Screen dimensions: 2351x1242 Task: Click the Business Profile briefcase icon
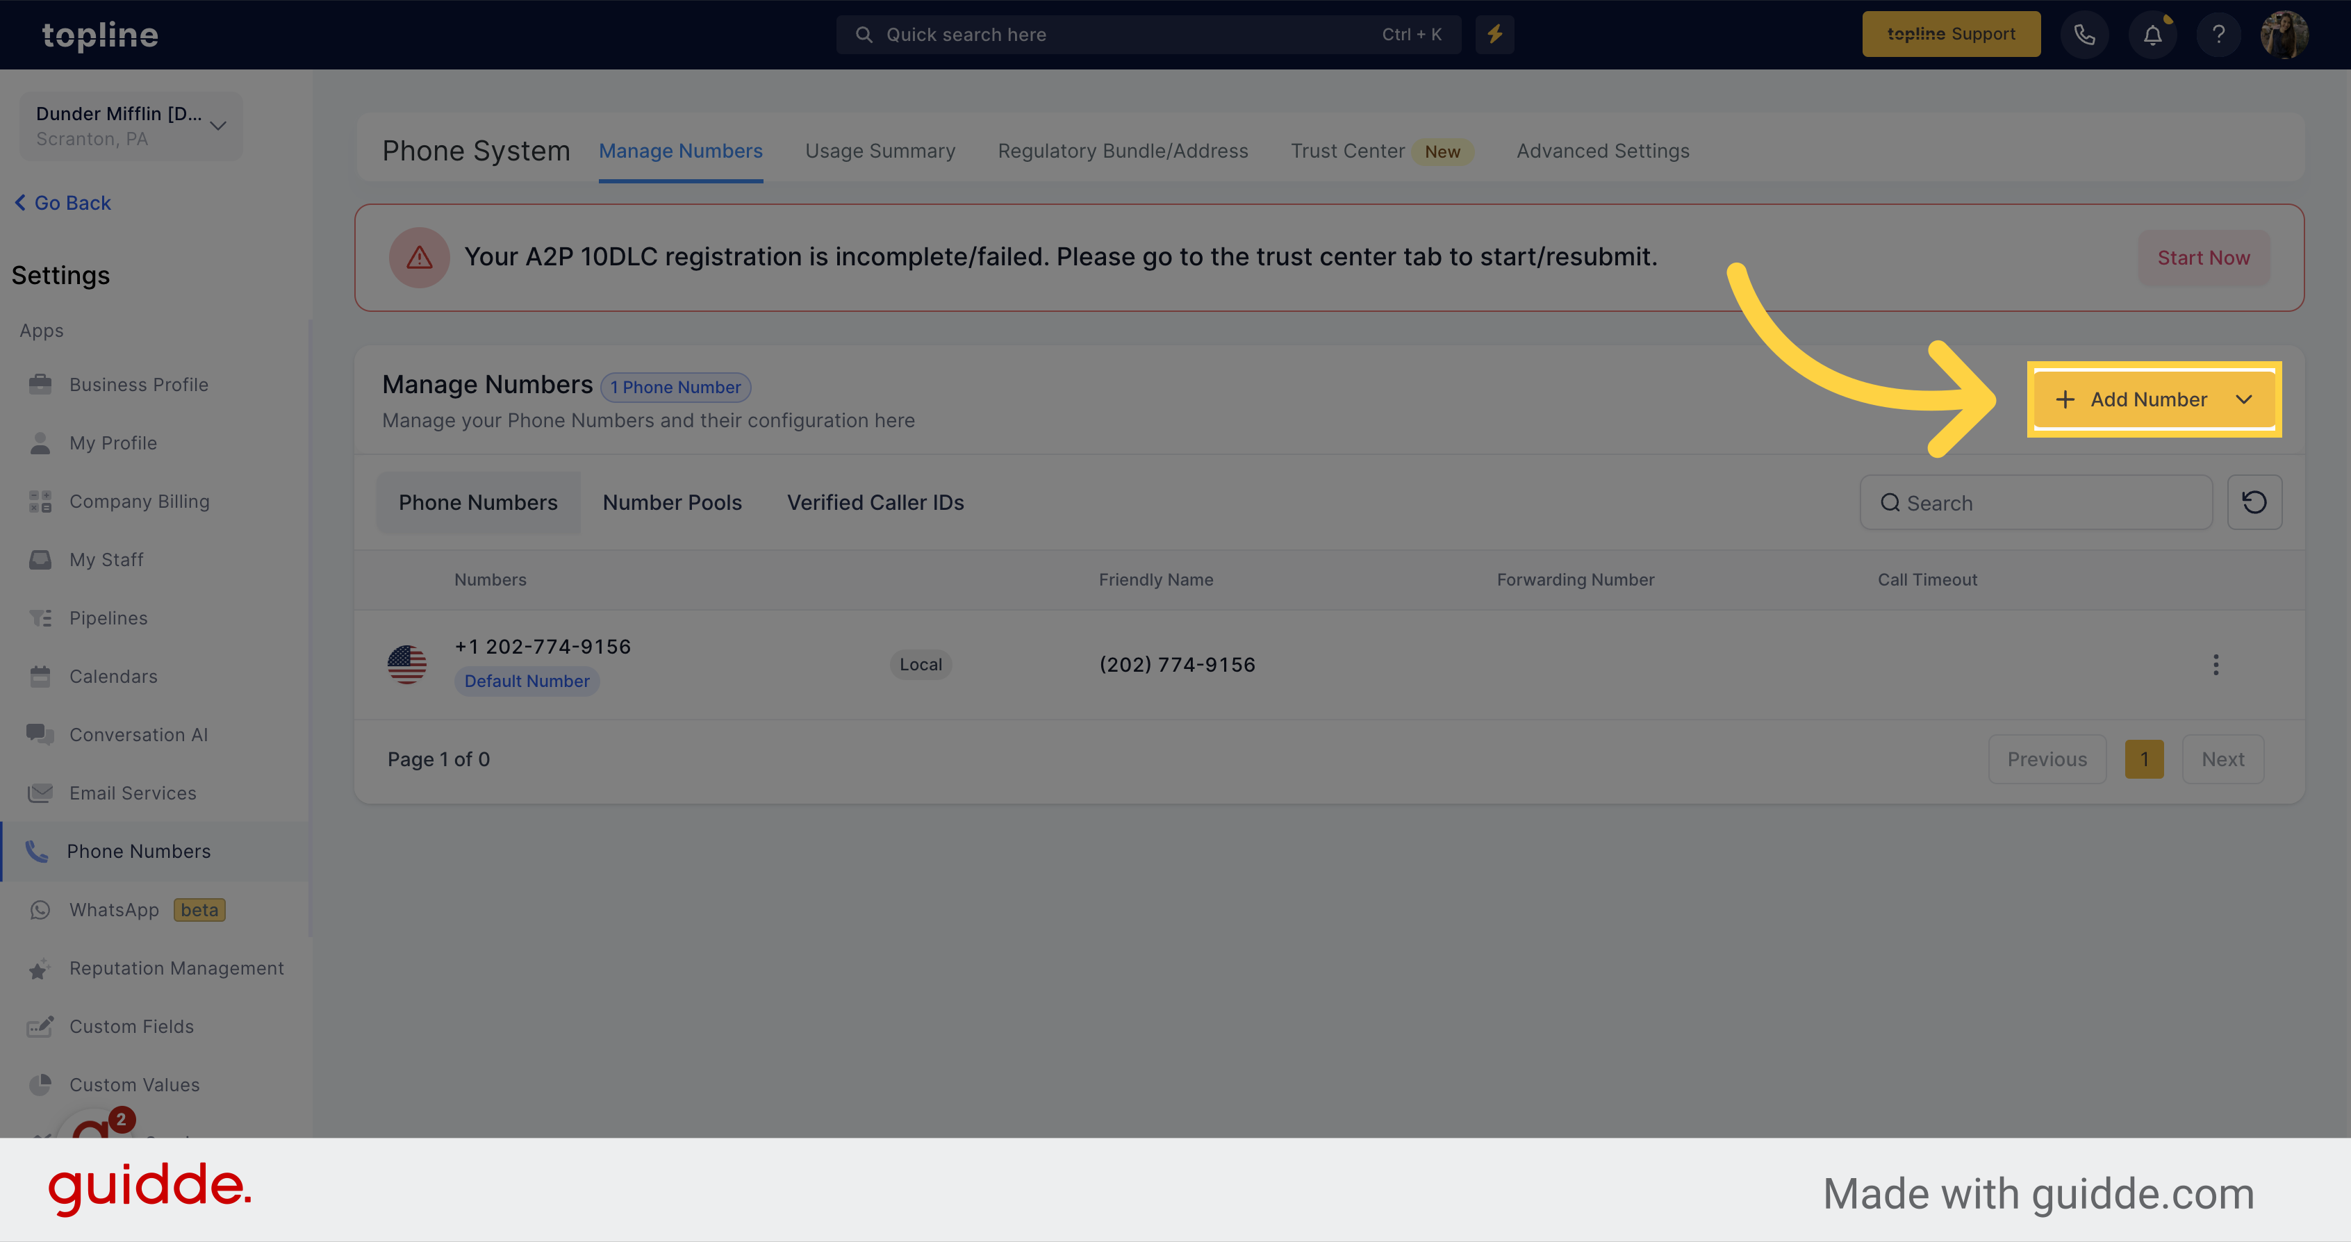pyautogui.click(x=40, y=384)
